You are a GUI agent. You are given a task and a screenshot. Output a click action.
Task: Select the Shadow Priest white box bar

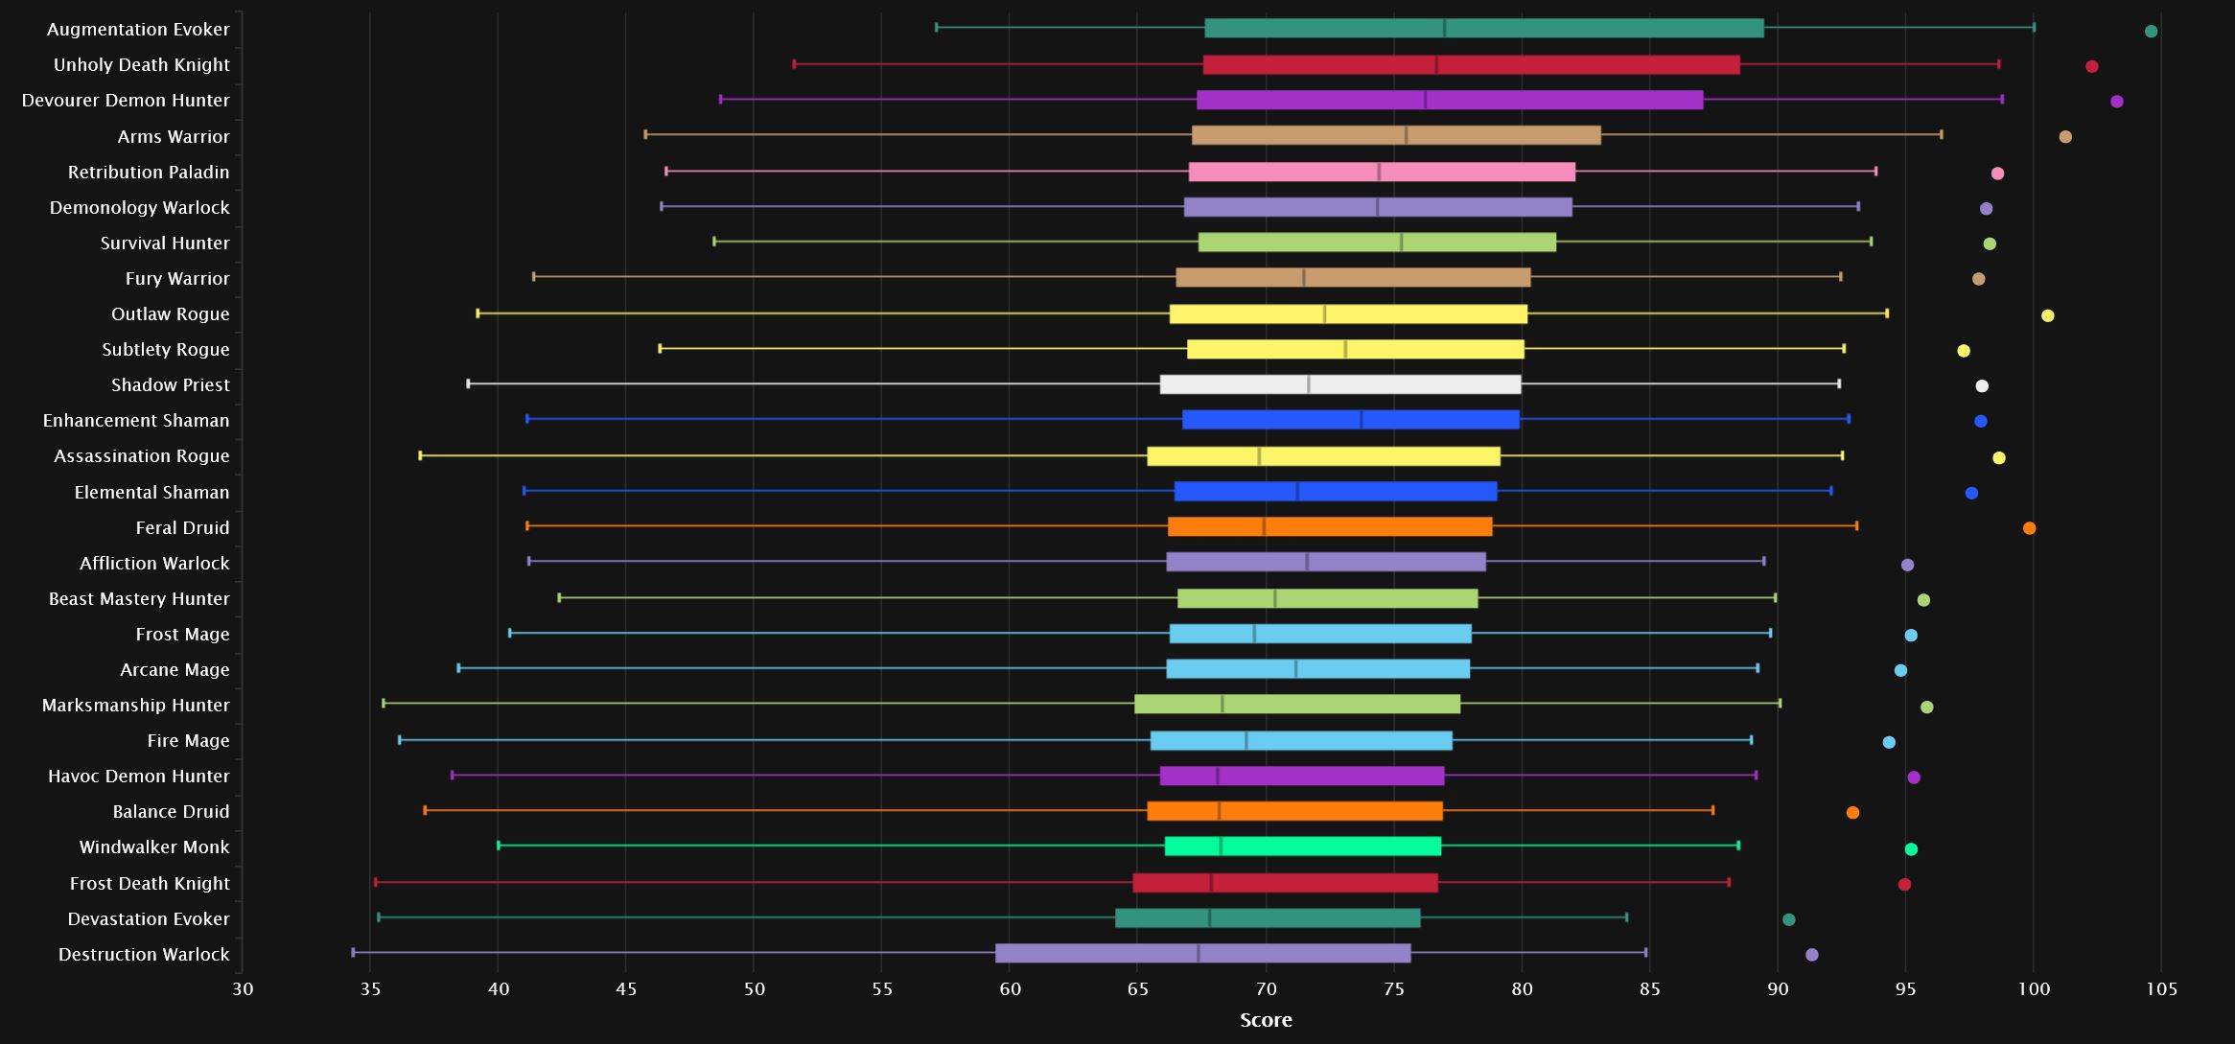point(1340,384)
